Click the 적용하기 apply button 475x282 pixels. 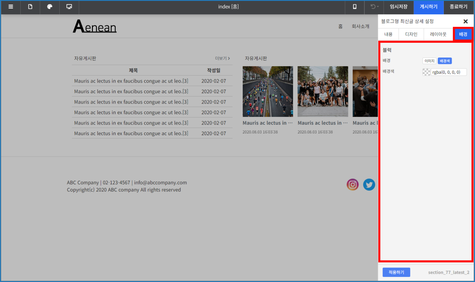[396, 272]
